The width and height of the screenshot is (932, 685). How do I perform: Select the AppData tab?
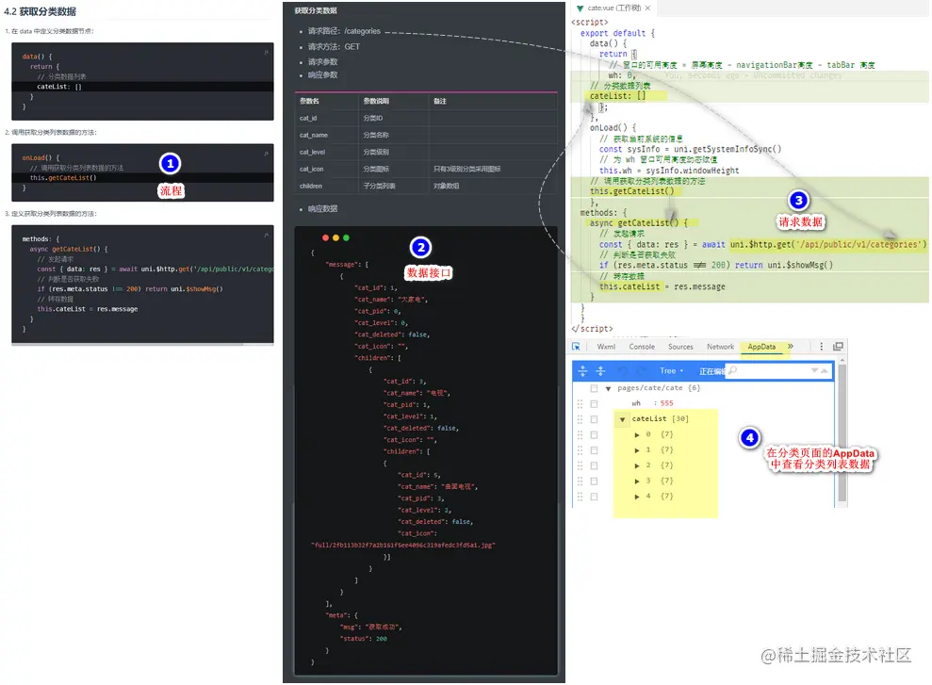point(761,347)
